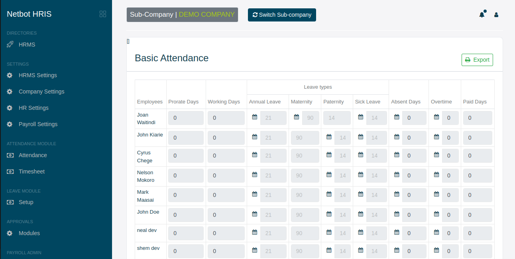Open Mark Maasai's Overtime calendar icon
The image size is (515, 259).
(436, 194)
